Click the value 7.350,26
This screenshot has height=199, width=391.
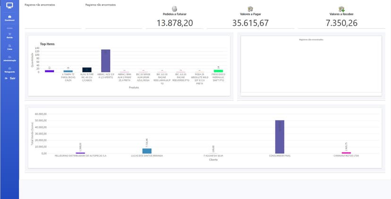tap(341, 23)
